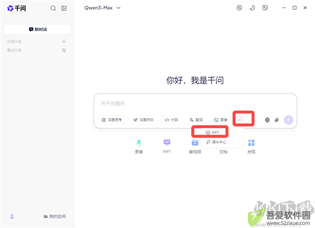
Task: Click the circular sync icon in the title bar
Action: (239, 8)
